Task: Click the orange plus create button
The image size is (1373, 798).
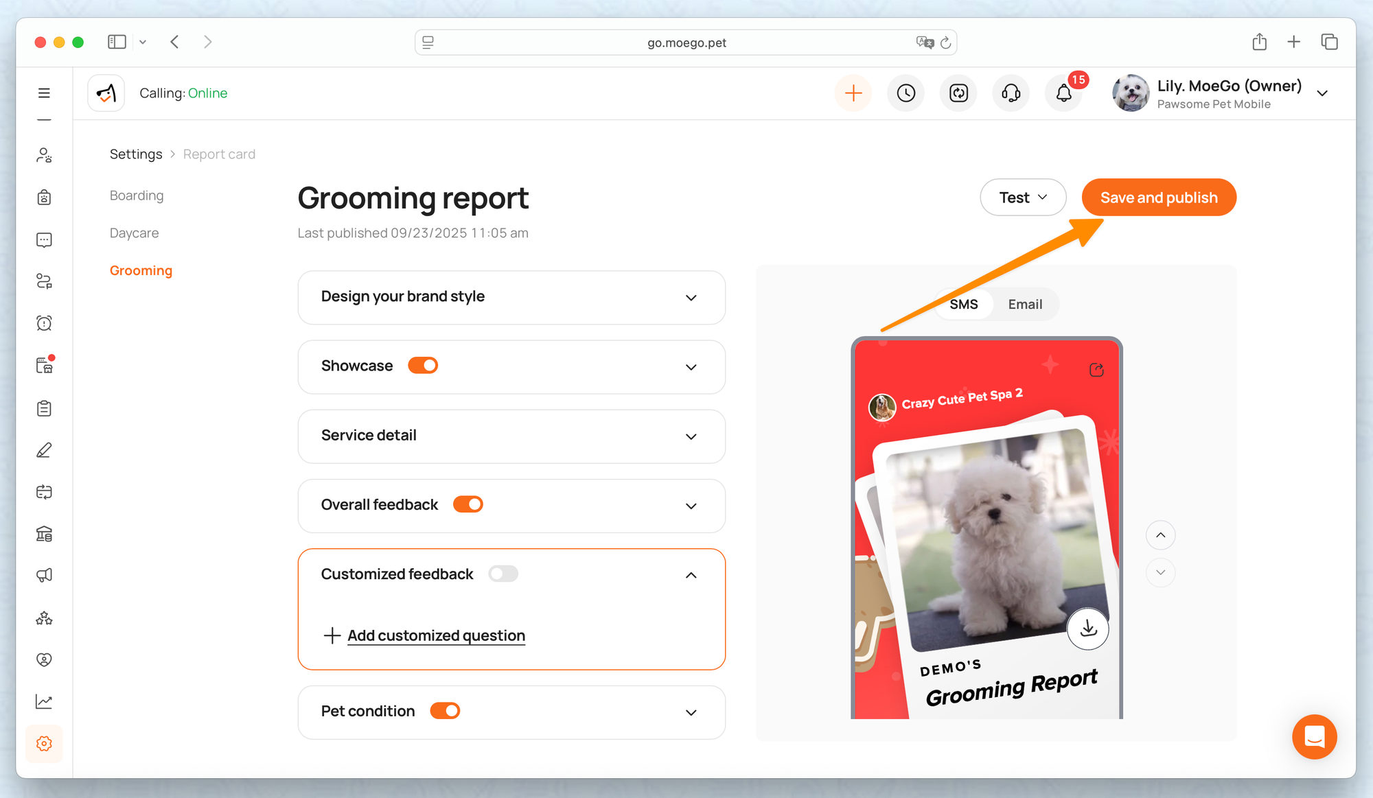Action: (853, 93)
